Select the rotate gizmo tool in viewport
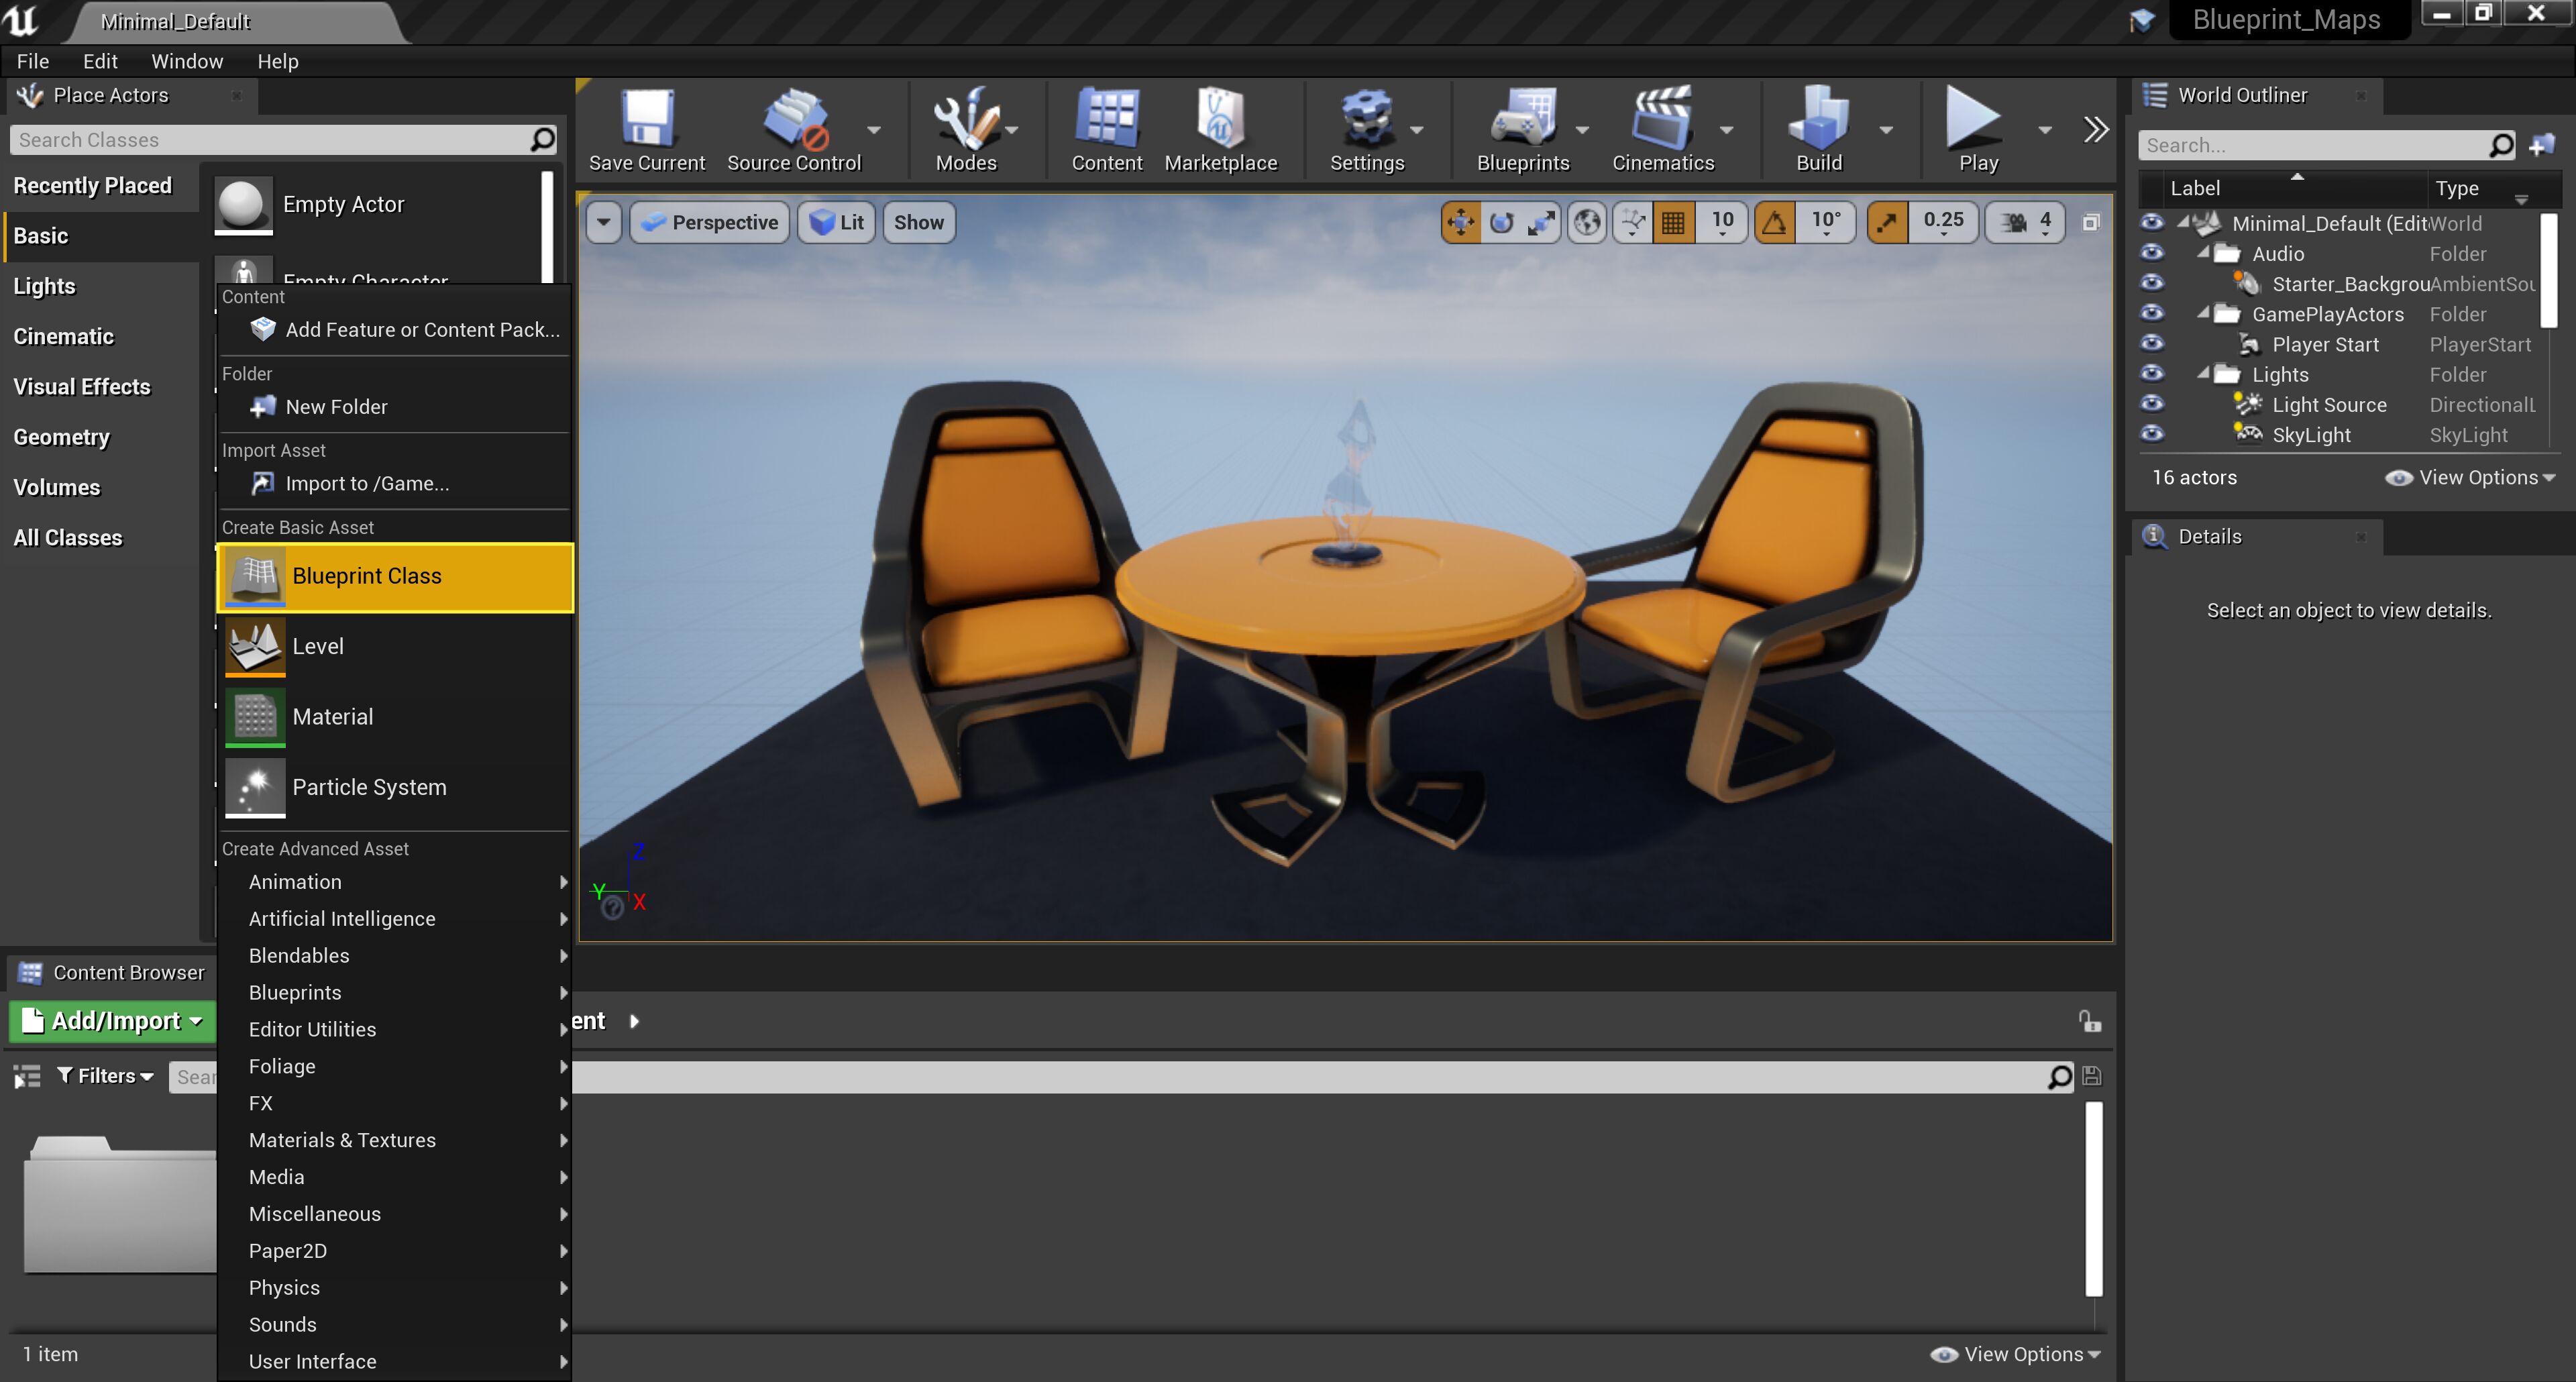Screen dimensions: 2576x1382 1501,222
